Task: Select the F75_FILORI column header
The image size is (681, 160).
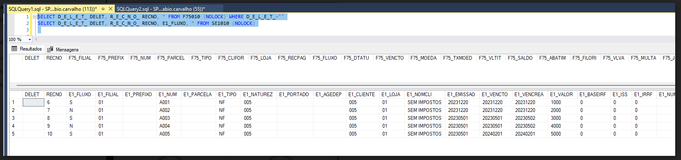Action: 584,58
